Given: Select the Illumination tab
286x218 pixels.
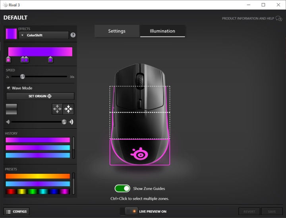Looking at the screenshot, I should pyautogui.click(x=162, y=31).
